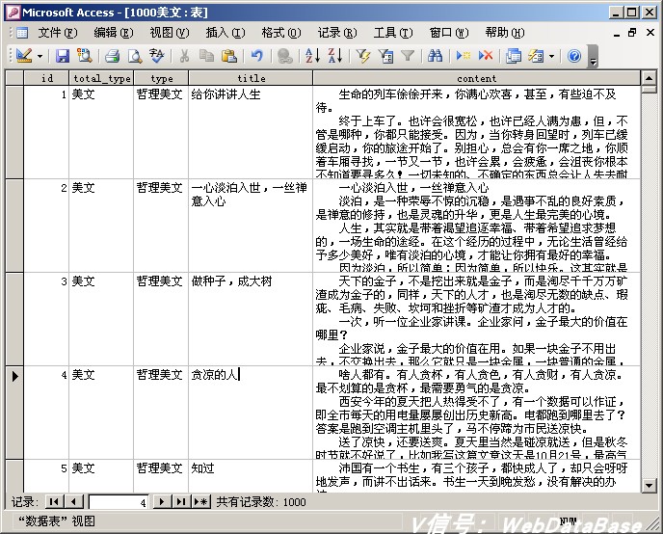Image resolution: width=663 pixels, height=534 pixels.
Task: Open the 视图(V) menu
Action: pyautogui.click(x=170, y=33)
